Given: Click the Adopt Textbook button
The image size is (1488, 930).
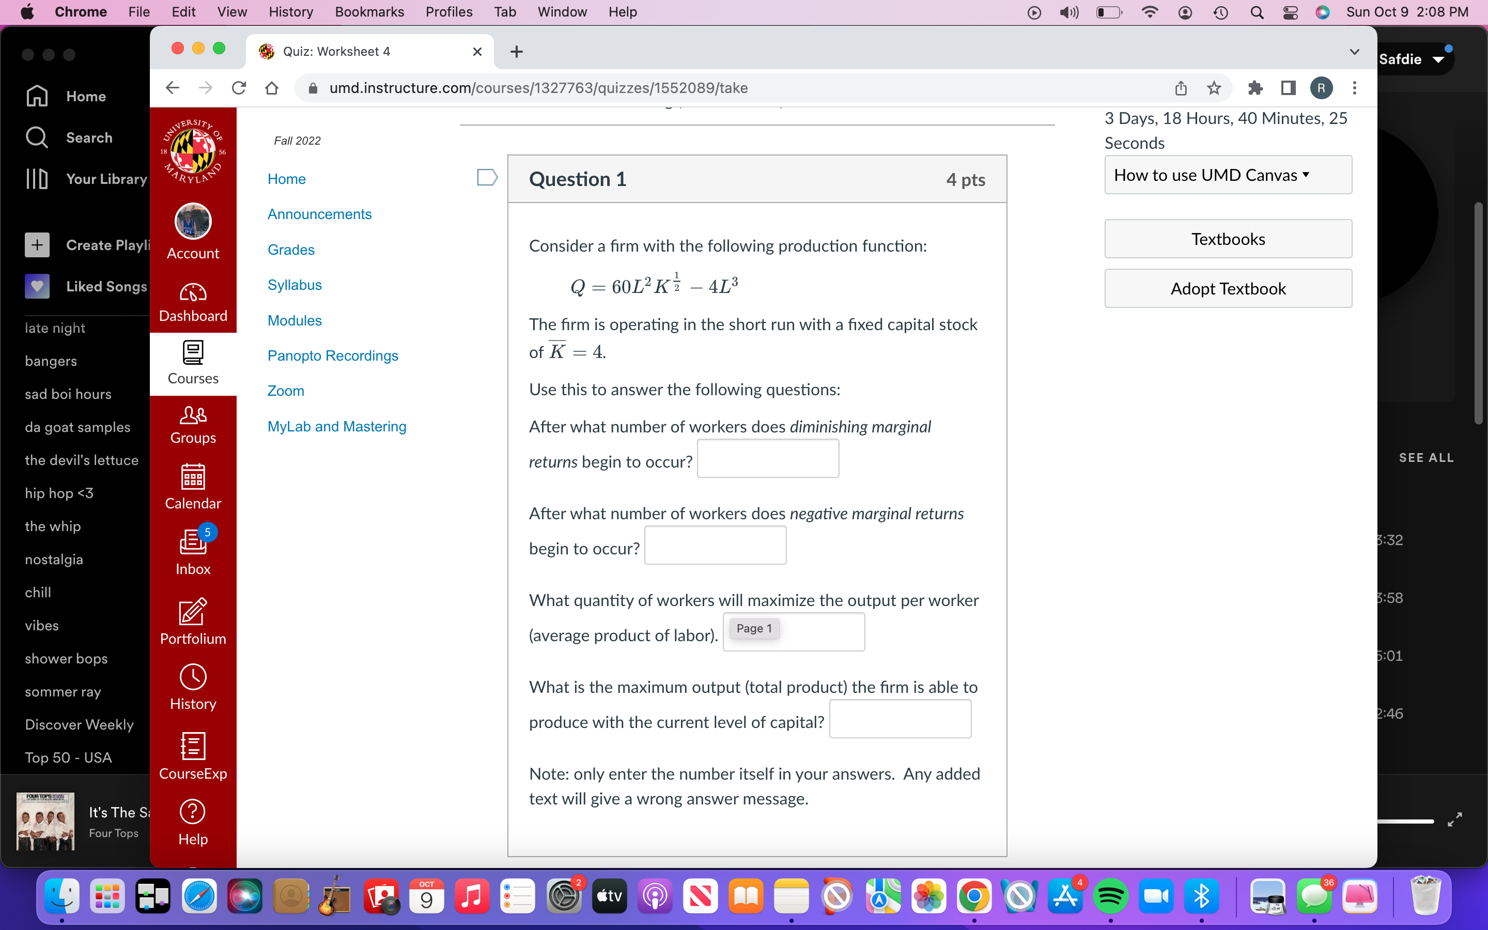Looking at the screenshot, I should [1227, 288].
